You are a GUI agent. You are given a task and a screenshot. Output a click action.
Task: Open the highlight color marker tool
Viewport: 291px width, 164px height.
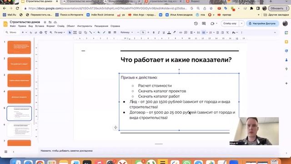[x=175, y=32]
